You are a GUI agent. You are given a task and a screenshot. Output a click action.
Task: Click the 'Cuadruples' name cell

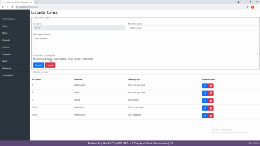coord(79,107)
